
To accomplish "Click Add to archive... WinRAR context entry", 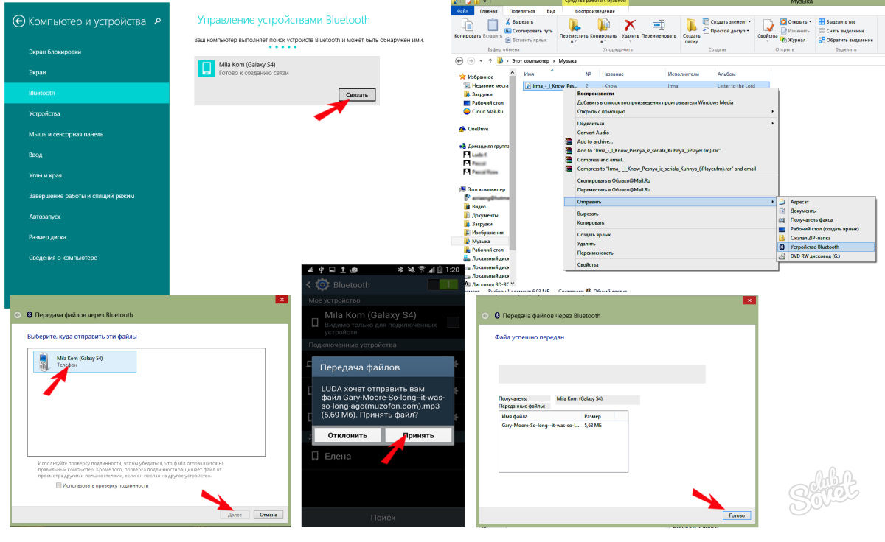I will click(x=594, y=141).
